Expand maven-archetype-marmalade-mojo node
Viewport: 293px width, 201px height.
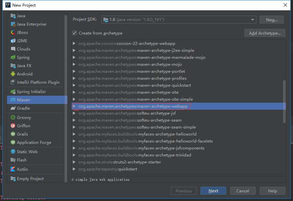74,57
